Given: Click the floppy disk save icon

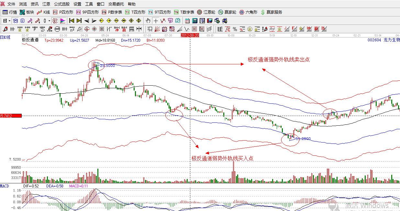Looking at the screenshot, I should click(210, 21).
